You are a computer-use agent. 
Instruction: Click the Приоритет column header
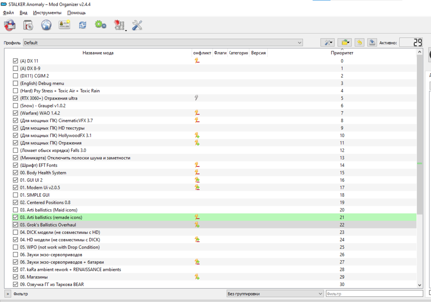[x=342, y=53]
